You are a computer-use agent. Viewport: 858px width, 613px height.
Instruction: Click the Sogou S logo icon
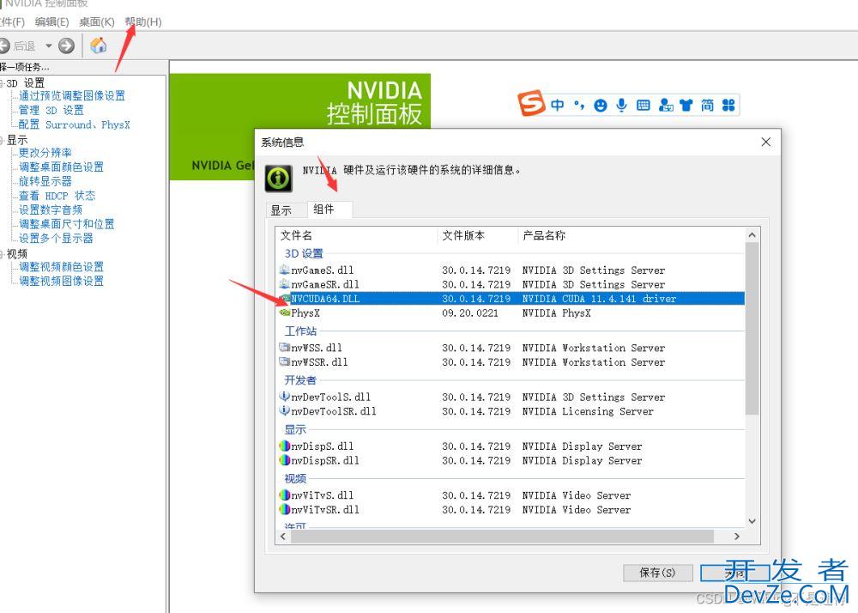point(531,103)
